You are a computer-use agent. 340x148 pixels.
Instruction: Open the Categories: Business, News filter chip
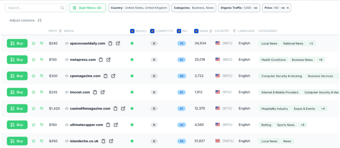[194, 8]
